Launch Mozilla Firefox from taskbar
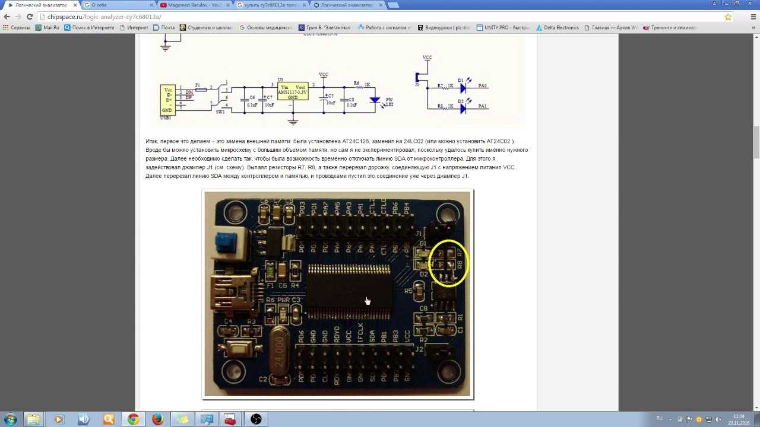760x427 pixels. (158, 419)
